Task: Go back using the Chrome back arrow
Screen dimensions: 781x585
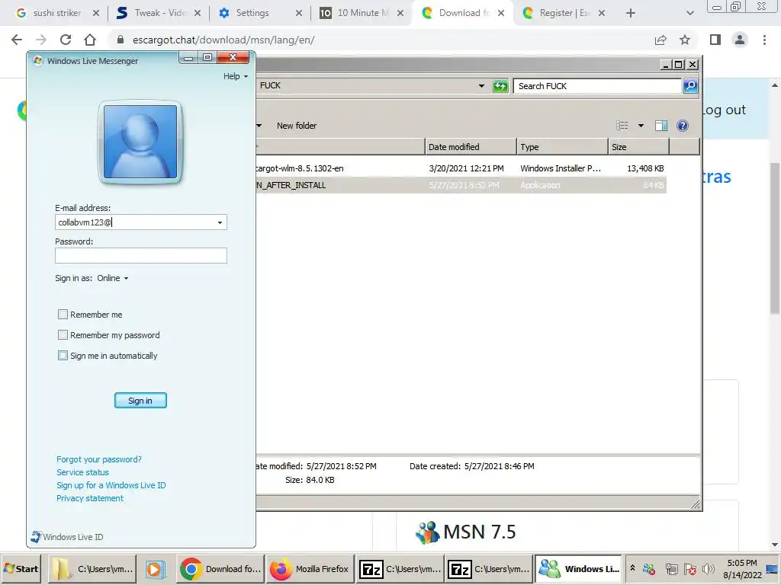Action: pyautogui.click(x=17, y=40)
